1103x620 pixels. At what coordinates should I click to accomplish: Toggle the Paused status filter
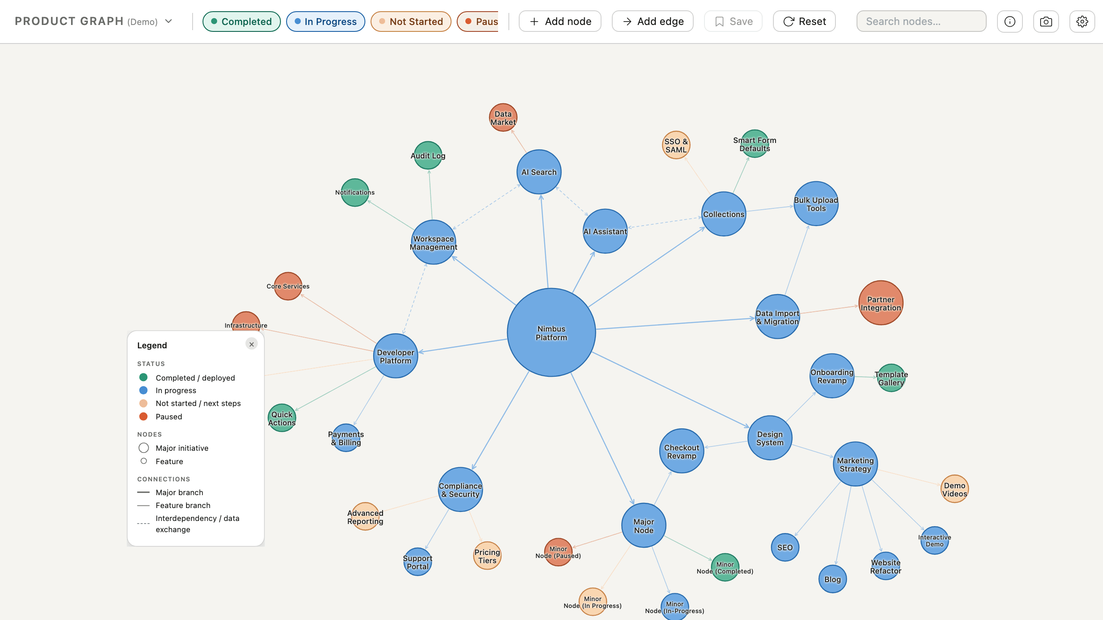478,22
